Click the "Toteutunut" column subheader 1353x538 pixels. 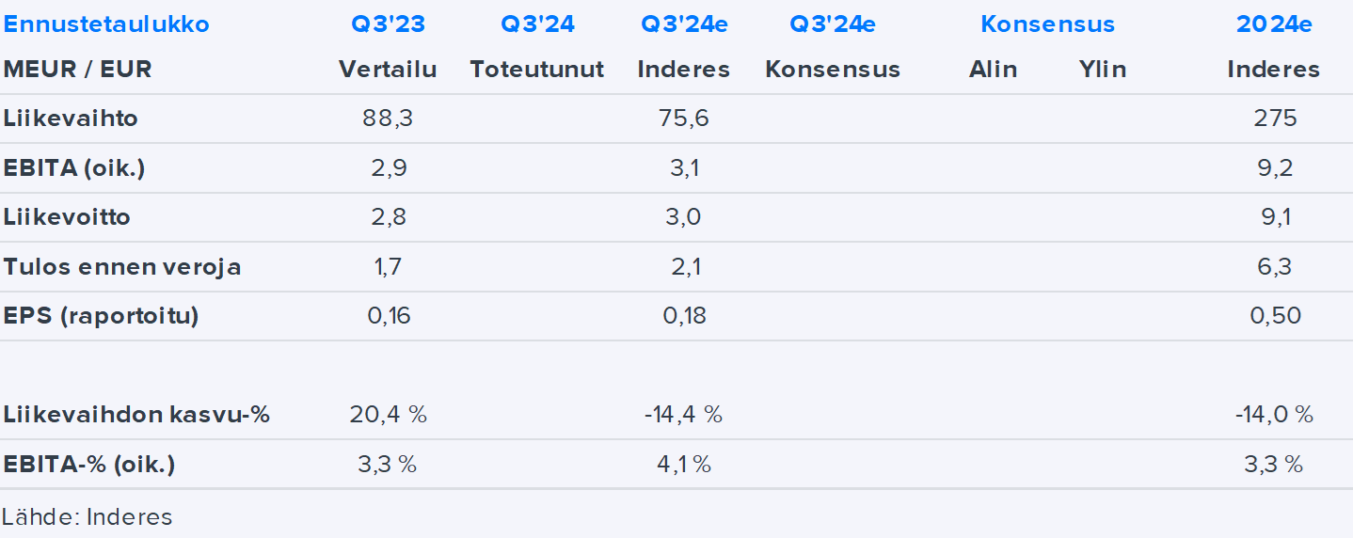pyautogui.click(x=537, y=70)
